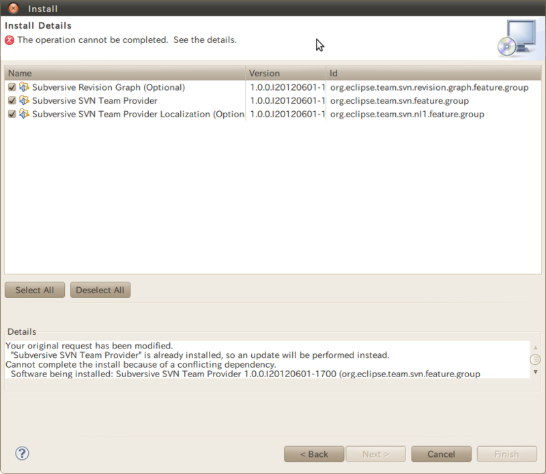This screenshot has height=474, width=546.
Task: Click the Details scrollbar down arrow
Action: click(535, 372)
